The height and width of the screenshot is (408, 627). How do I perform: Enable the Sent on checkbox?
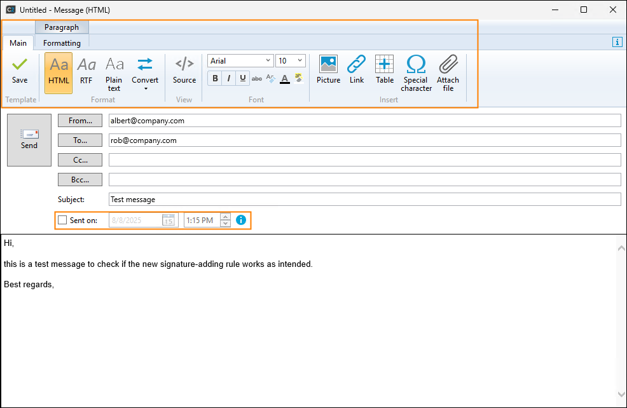62,221
